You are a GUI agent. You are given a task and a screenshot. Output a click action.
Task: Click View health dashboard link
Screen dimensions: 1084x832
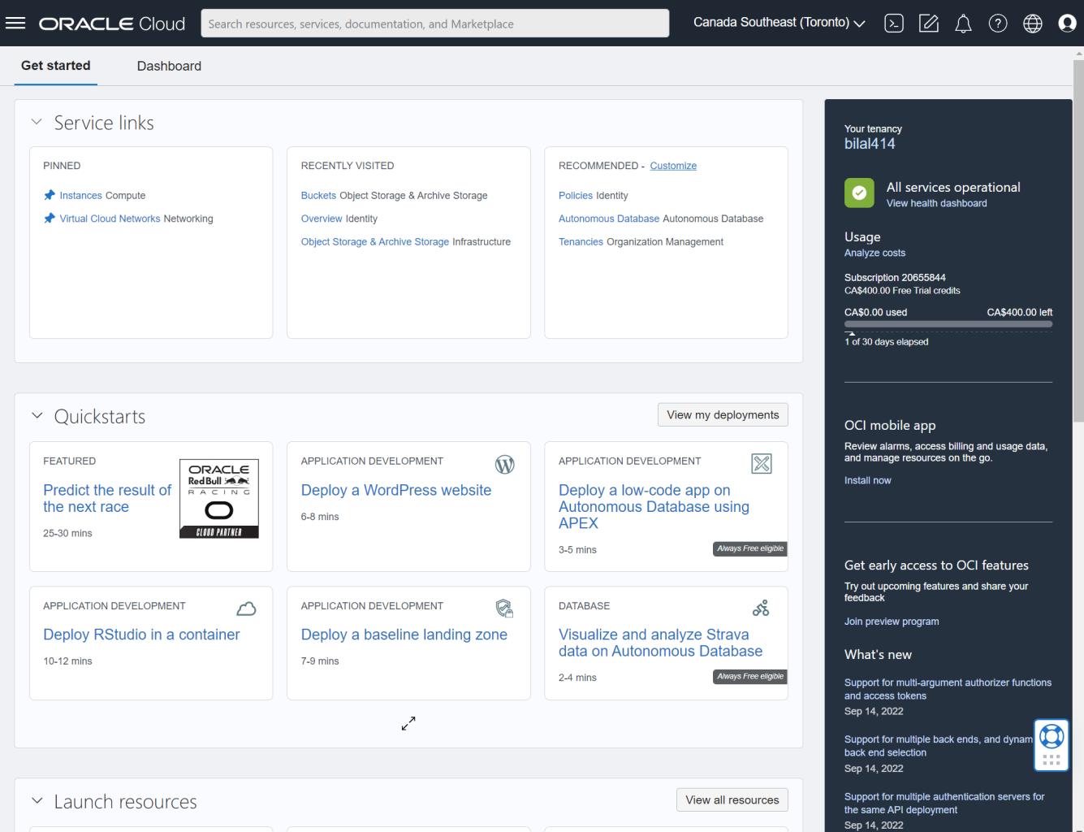[936, 203]
